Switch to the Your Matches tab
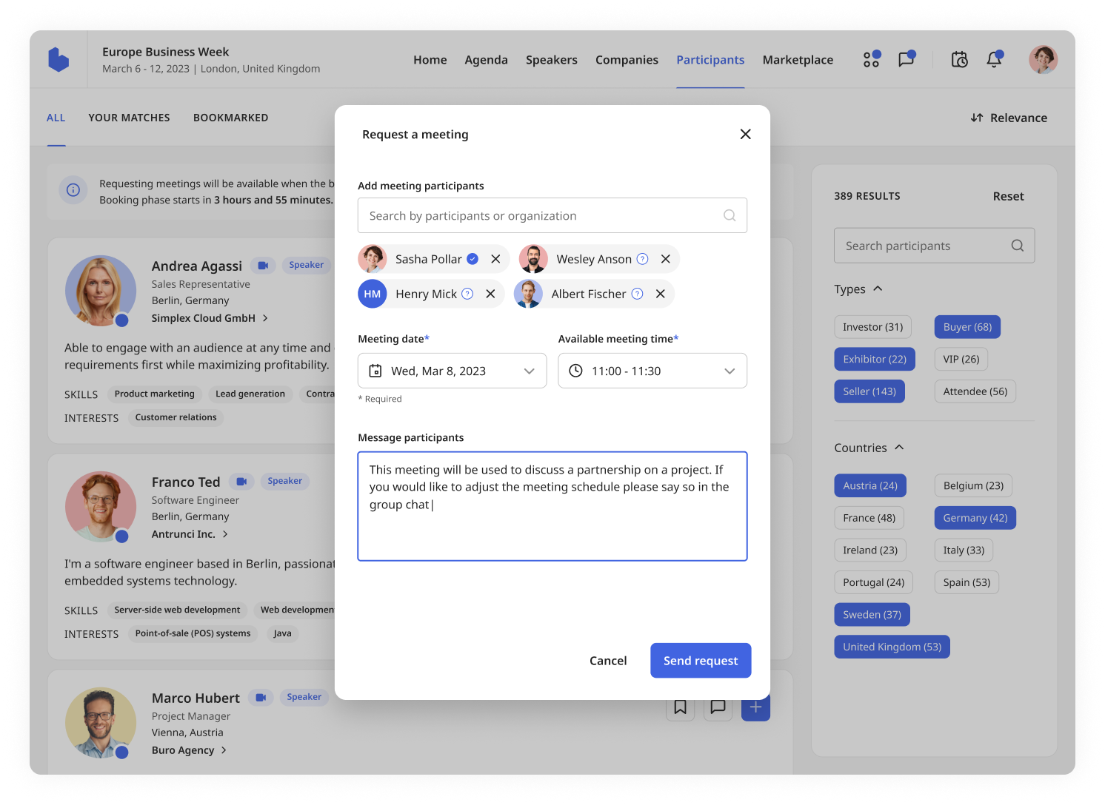This screenshot has width=1105, height=805. (129, 118)
